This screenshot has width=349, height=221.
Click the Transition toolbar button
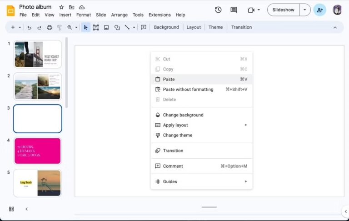[x=241, y=27]
